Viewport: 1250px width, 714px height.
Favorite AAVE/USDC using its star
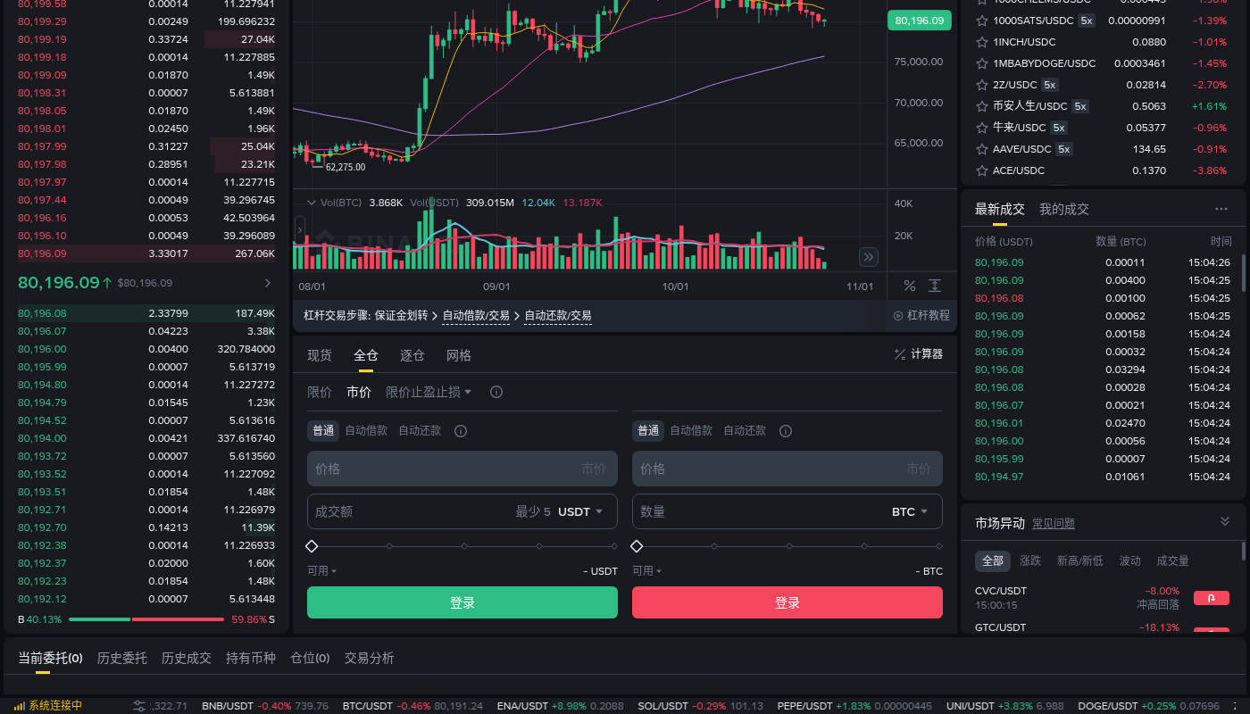982,149
